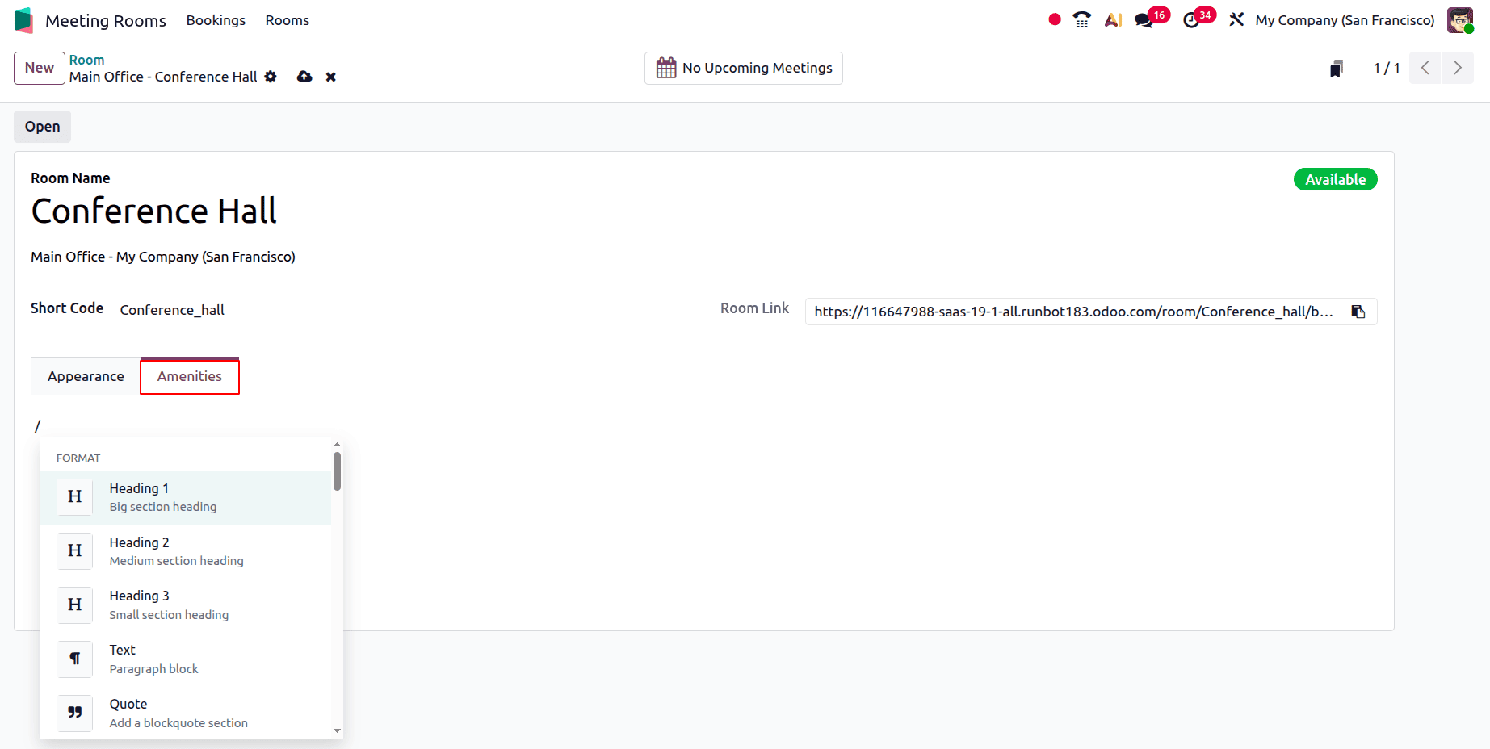Choose Heading 2 Medium section heading
This screenshot has width=1490, height=749.
(186, 551)
